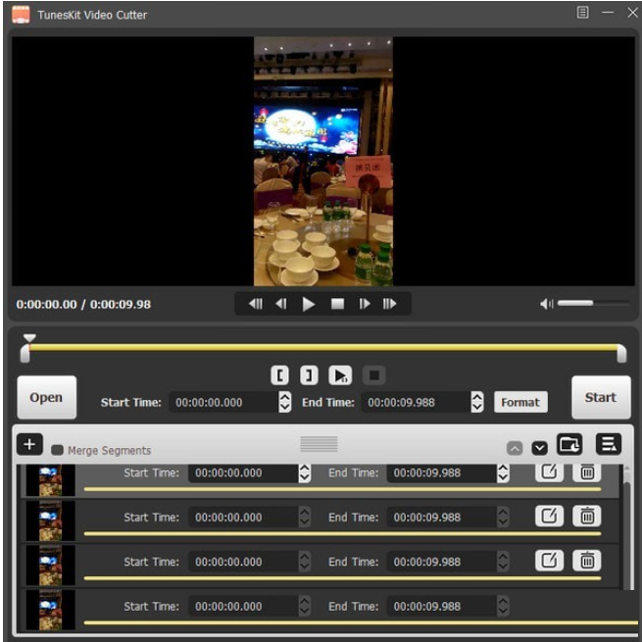
Task: Edit the second segment
Action: (x=549, y=517)
